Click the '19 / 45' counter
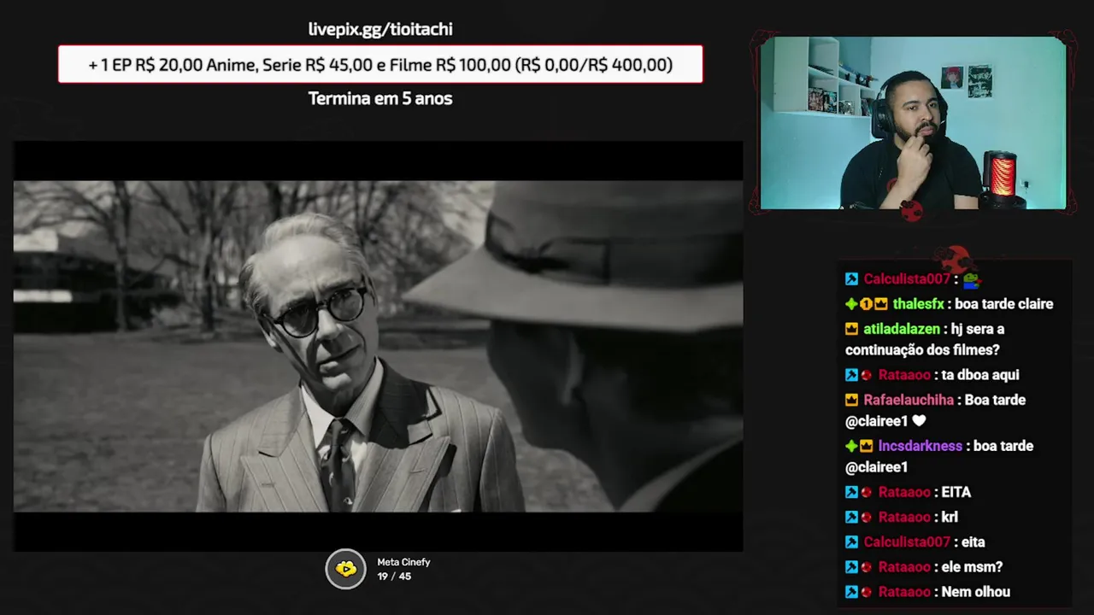1094x615 pixels. pyautogui.click(x=394, y=577)
